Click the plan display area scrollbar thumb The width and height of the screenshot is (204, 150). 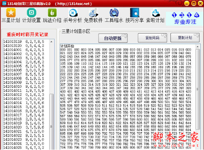(x=198, y=89)
